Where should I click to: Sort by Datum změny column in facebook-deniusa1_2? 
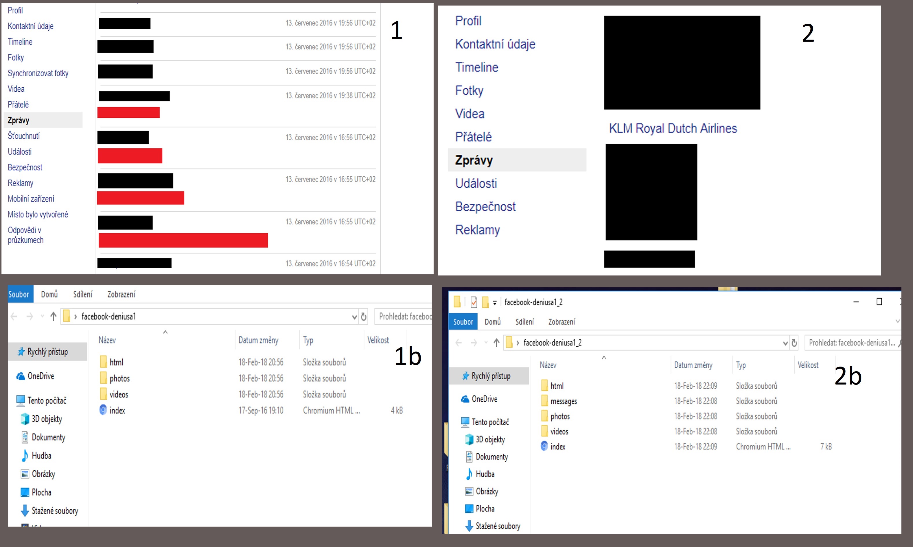693,365
